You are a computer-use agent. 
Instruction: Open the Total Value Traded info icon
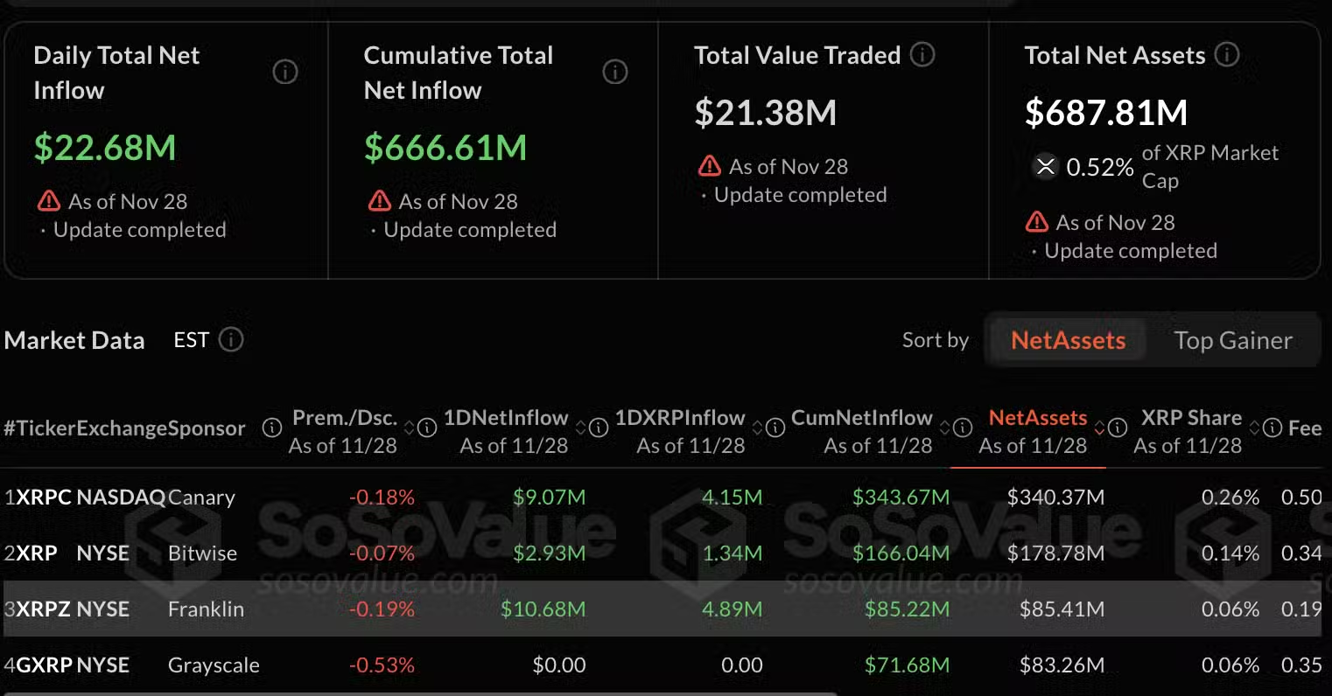(922, 54)
